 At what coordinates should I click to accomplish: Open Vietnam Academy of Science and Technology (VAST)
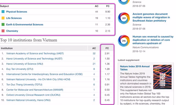pyautogui.click(x=35, y=53)
